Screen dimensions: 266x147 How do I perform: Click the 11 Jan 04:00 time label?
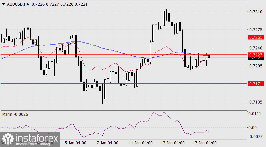141,143
